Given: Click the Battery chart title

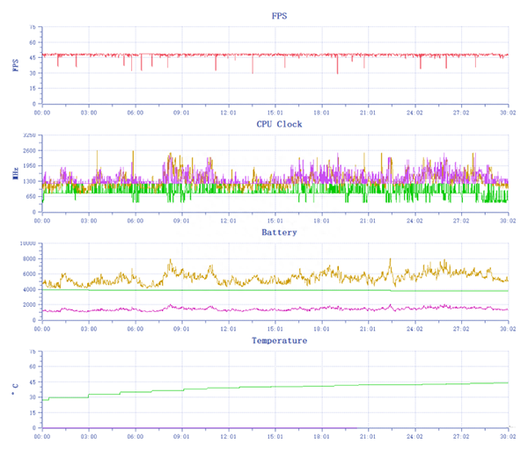Looking at the screenshot, I should pos(279,232).
